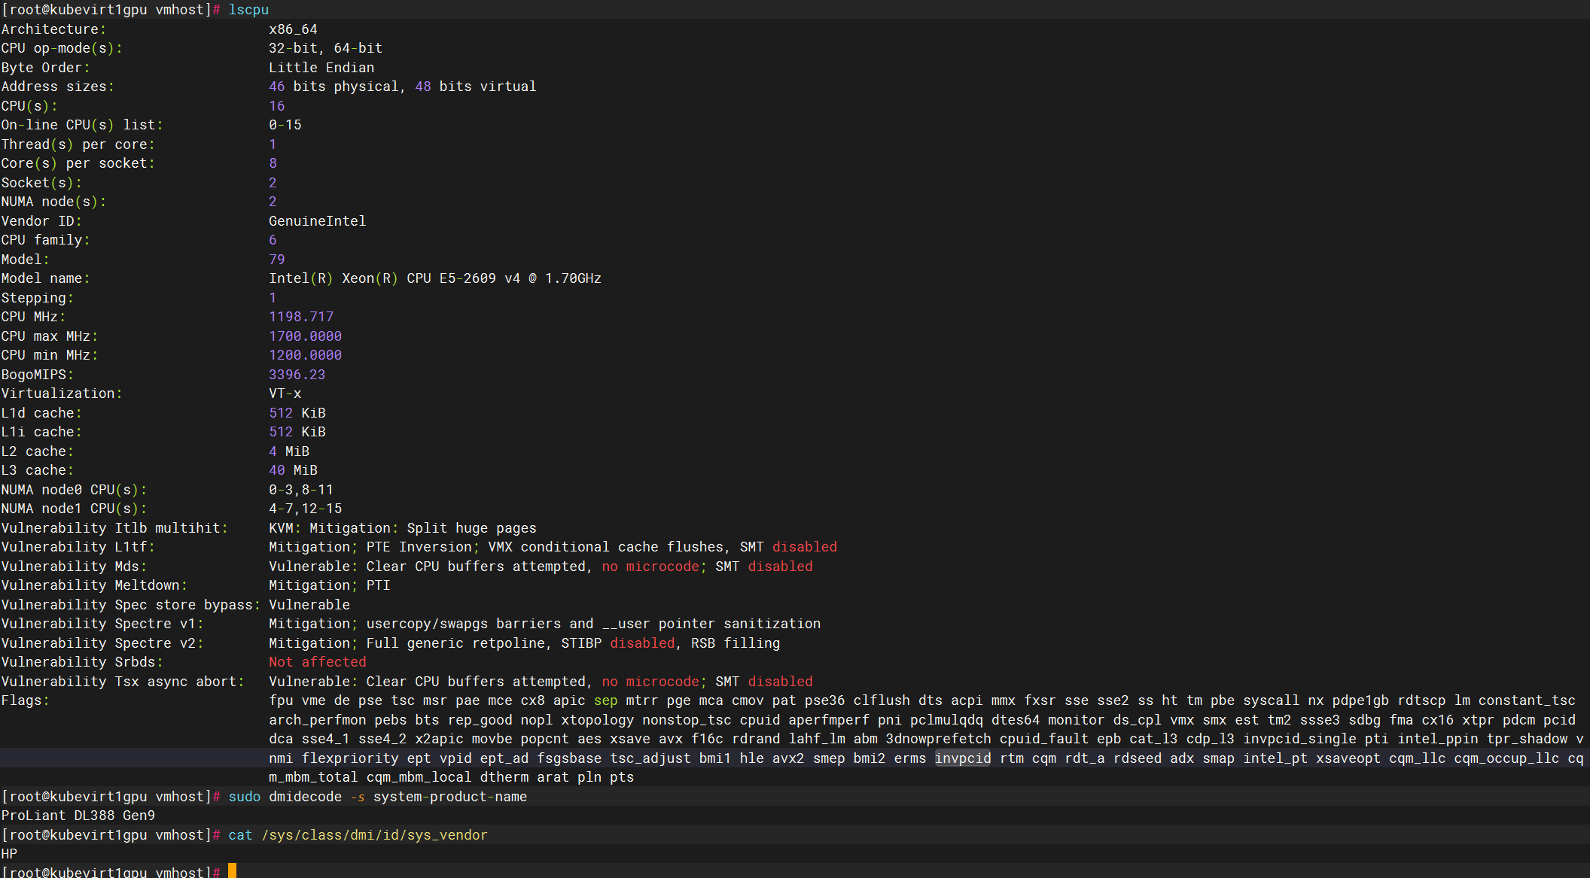Viewport: 1590px width, 878px height.
Task: Click the BogoMIPS value '3396.23'
Action: point(297,375)
